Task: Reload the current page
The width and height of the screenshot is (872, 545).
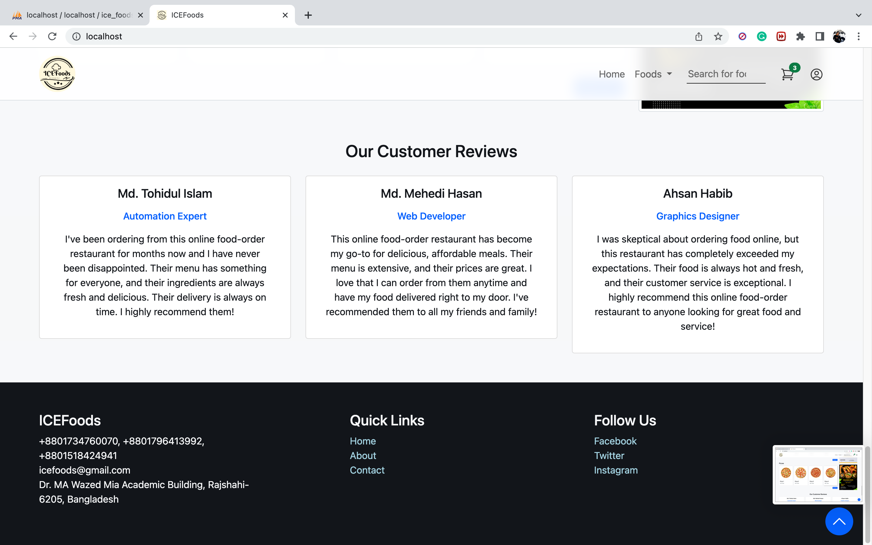Action: pos(52,36)
